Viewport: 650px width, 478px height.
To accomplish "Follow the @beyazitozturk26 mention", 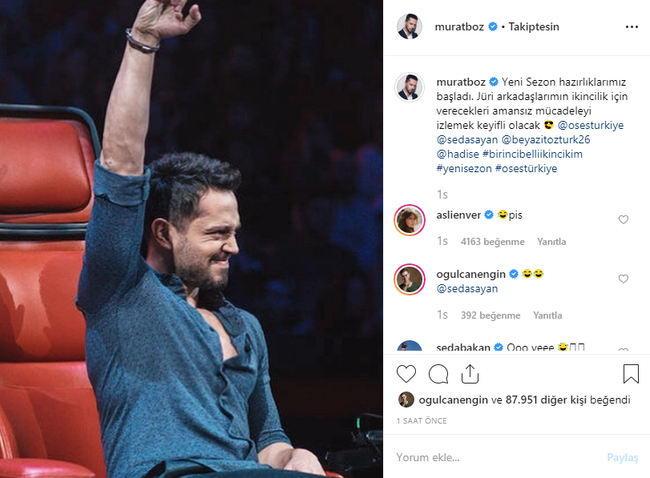I will tap(546, 139).
